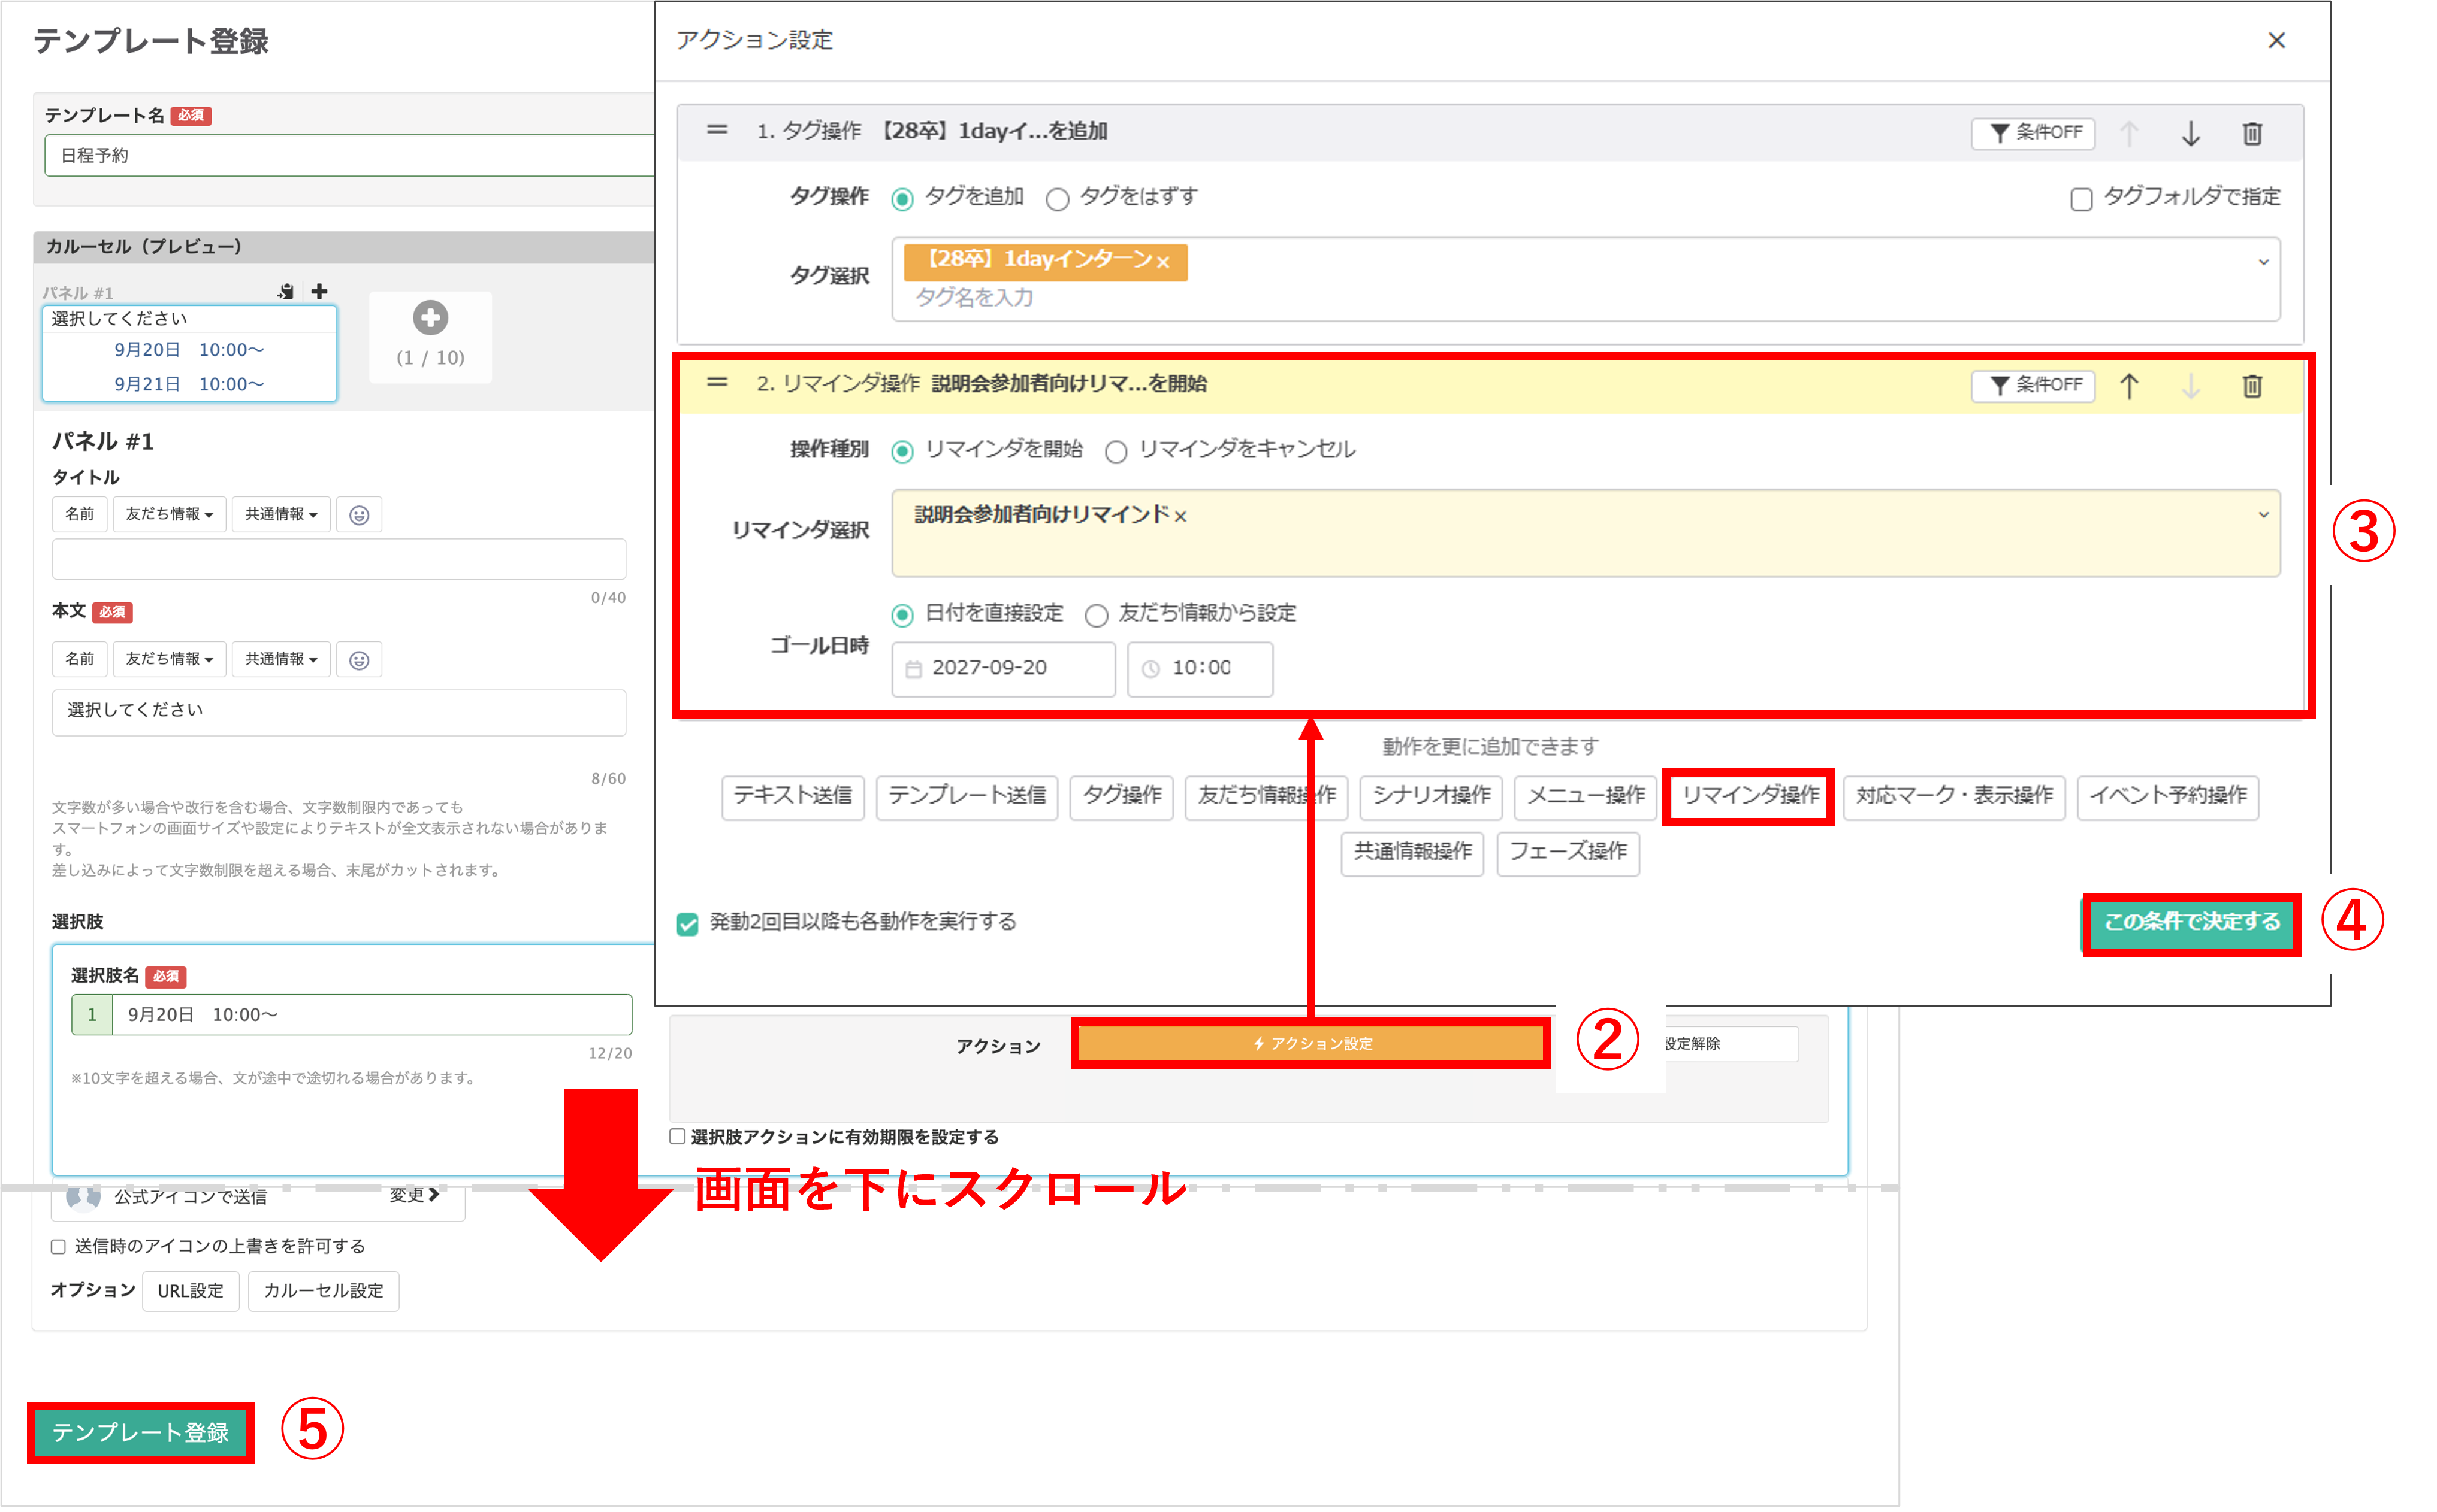Open emoji picker for body text field
The width and height of the screenshot is (2437, 1512).
point(359,660)
